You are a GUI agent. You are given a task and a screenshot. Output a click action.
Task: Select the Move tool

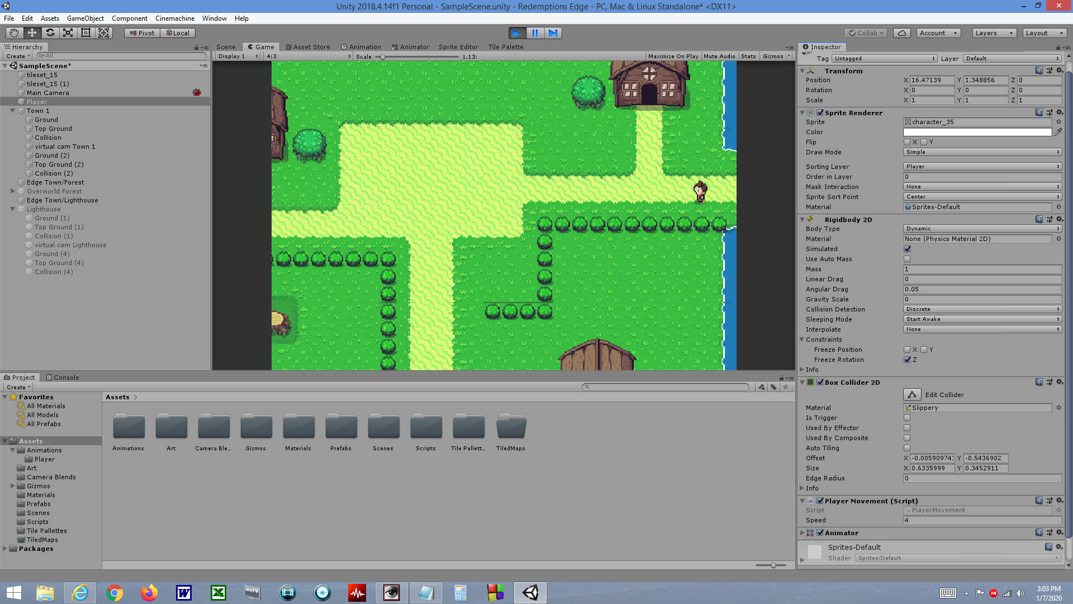31,33
